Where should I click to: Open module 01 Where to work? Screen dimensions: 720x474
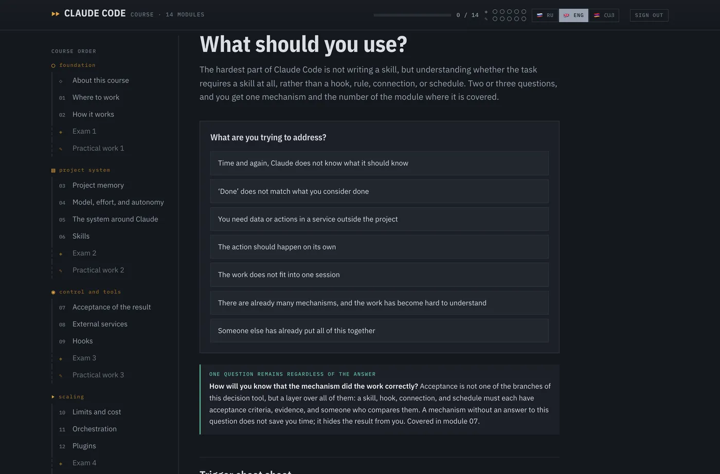click(96, 98)
